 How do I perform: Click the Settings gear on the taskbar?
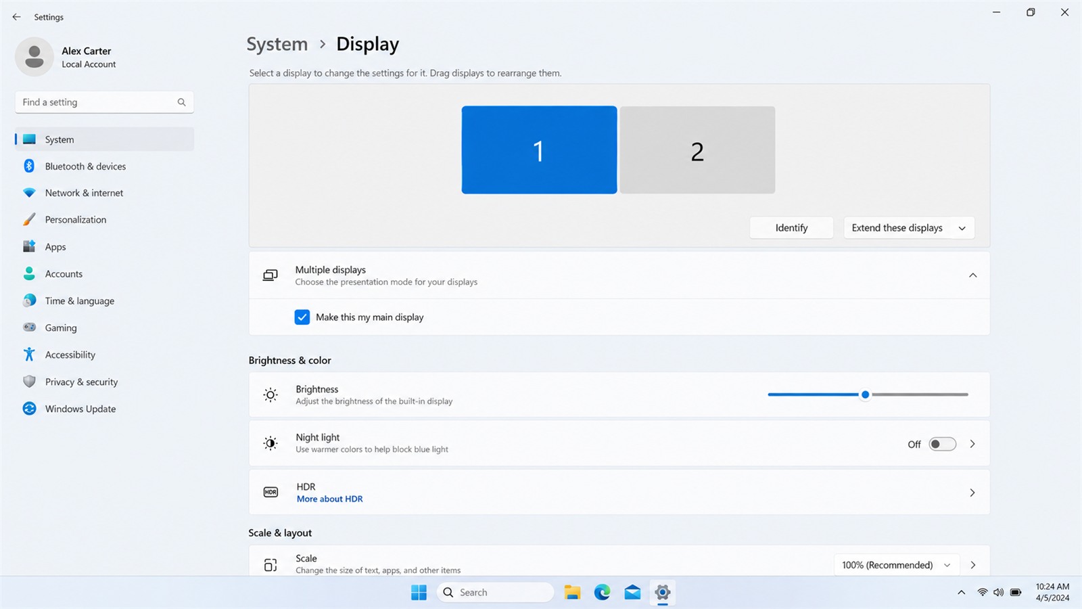pyautogui.click(x=663, y=592)
